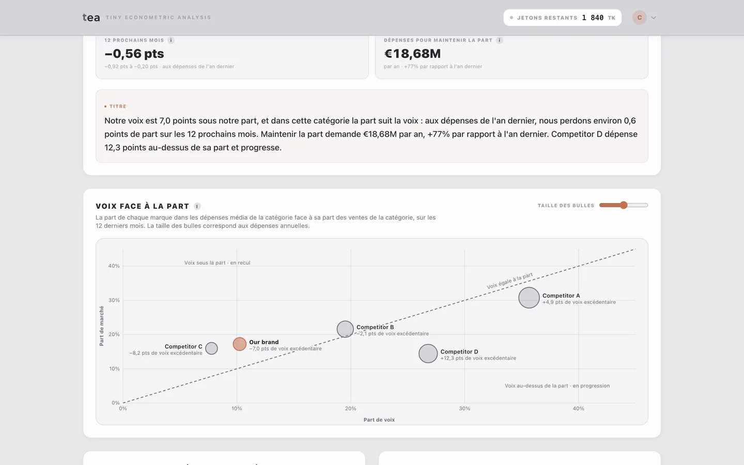Image resolution: width=744 pixels, height=465 pixels.
Task: Click the '−0,92 pts à −0,20 pts' range text
Action: point(131,67)
